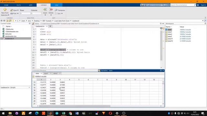Expand the loadexcel.m Script details dropdown

coord(29,87)
